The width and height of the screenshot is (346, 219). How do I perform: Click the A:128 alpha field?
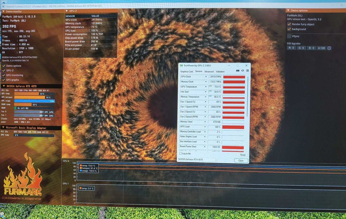321,48
